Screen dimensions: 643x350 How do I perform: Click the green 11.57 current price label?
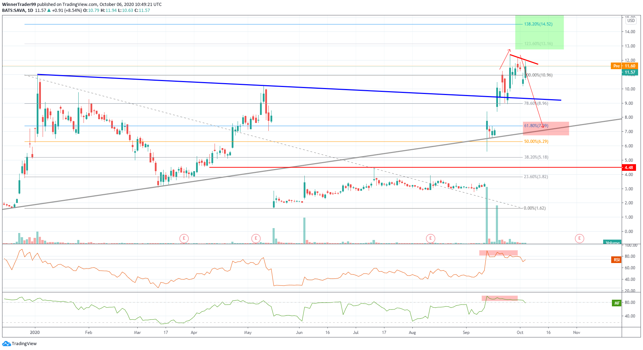click(x=630, y=72)
